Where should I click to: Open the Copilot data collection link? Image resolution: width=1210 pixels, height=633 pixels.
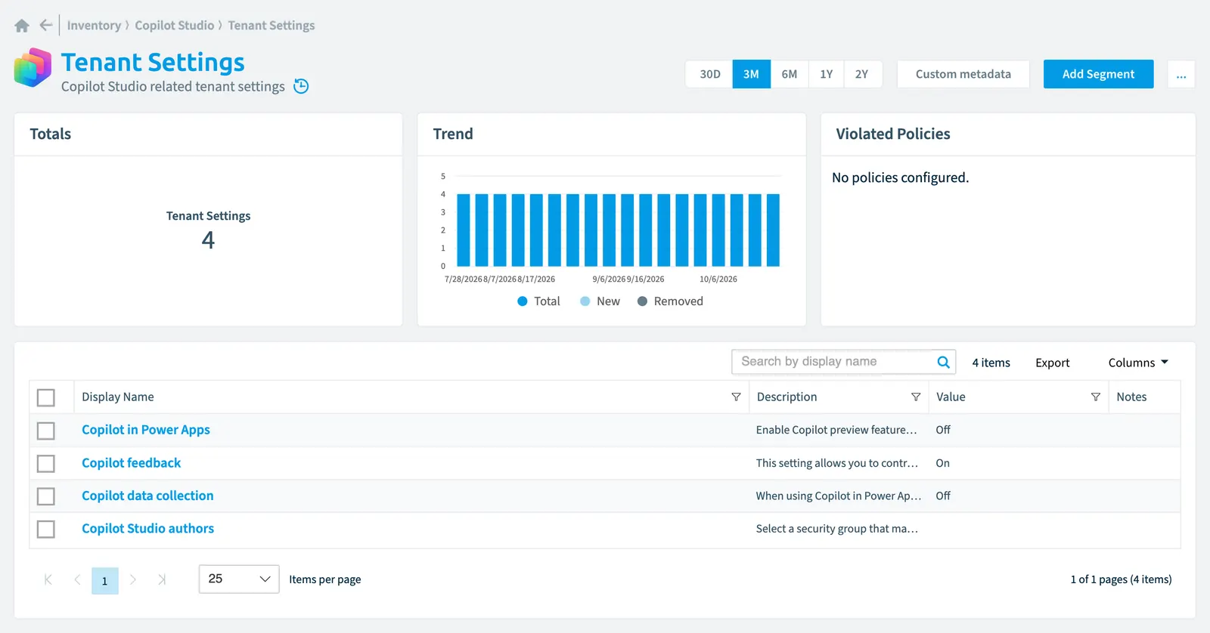(x=147, y=496)
